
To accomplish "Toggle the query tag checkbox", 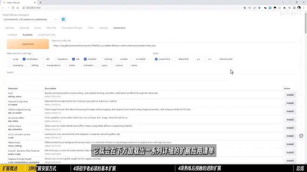I will 99,65.
